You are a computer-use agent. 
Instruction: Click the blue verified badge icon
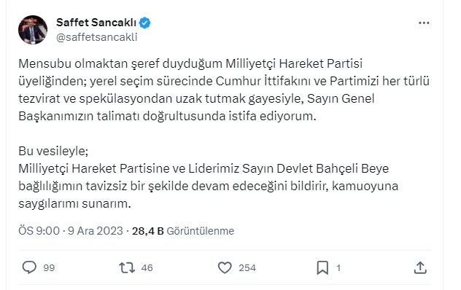pos(144,23)
